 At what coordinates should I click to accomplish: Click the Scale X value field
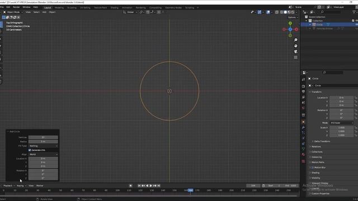(x=342, y=128)
